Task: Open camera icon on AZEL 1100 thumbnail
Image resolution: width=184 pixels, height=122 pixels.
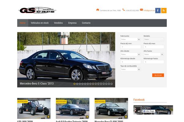Action: click(x=48, y=117)
